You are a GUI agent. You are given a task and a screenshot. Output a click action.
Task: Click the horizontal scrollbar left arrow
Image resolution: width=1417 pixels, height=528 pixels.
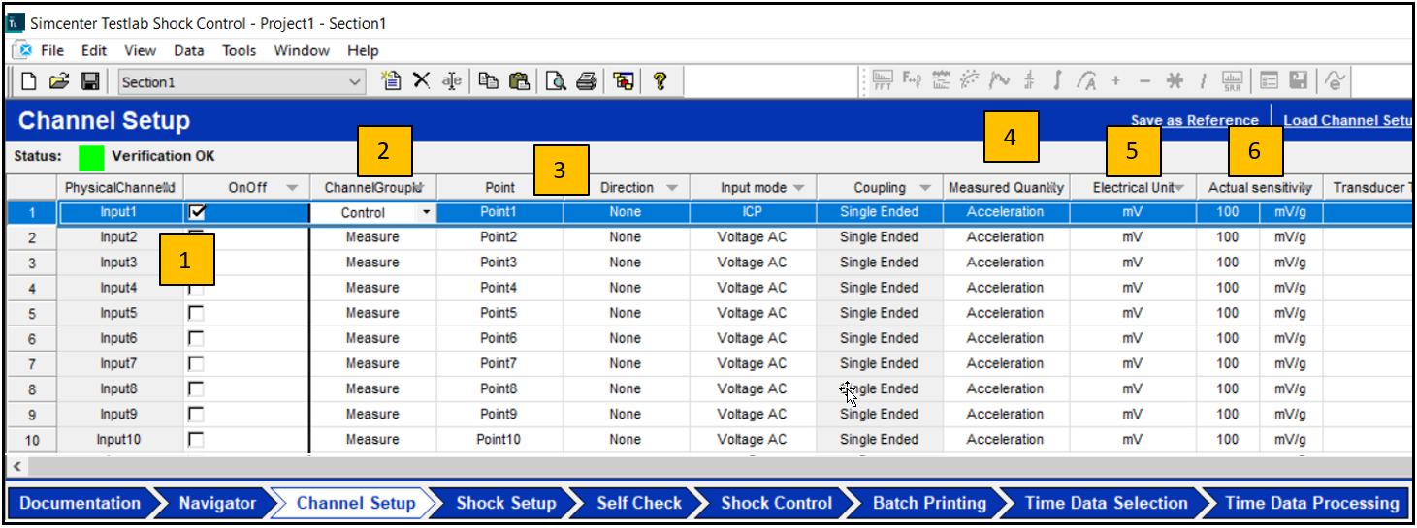click(16, 467)
